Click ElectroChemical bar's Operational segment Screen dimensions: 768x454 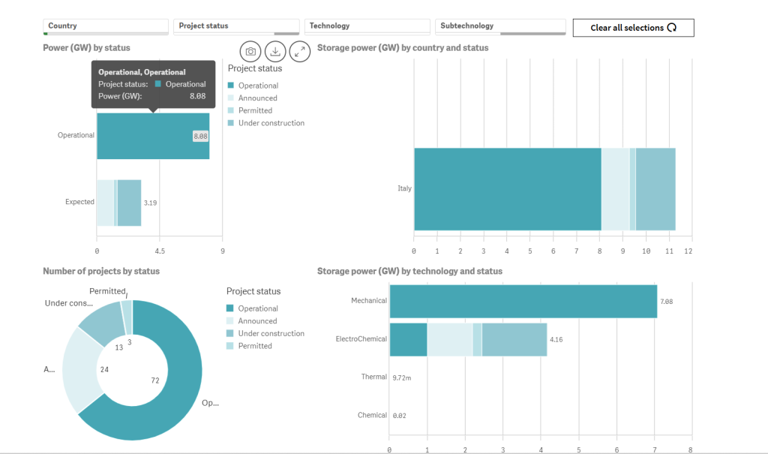tap(408, 339)
